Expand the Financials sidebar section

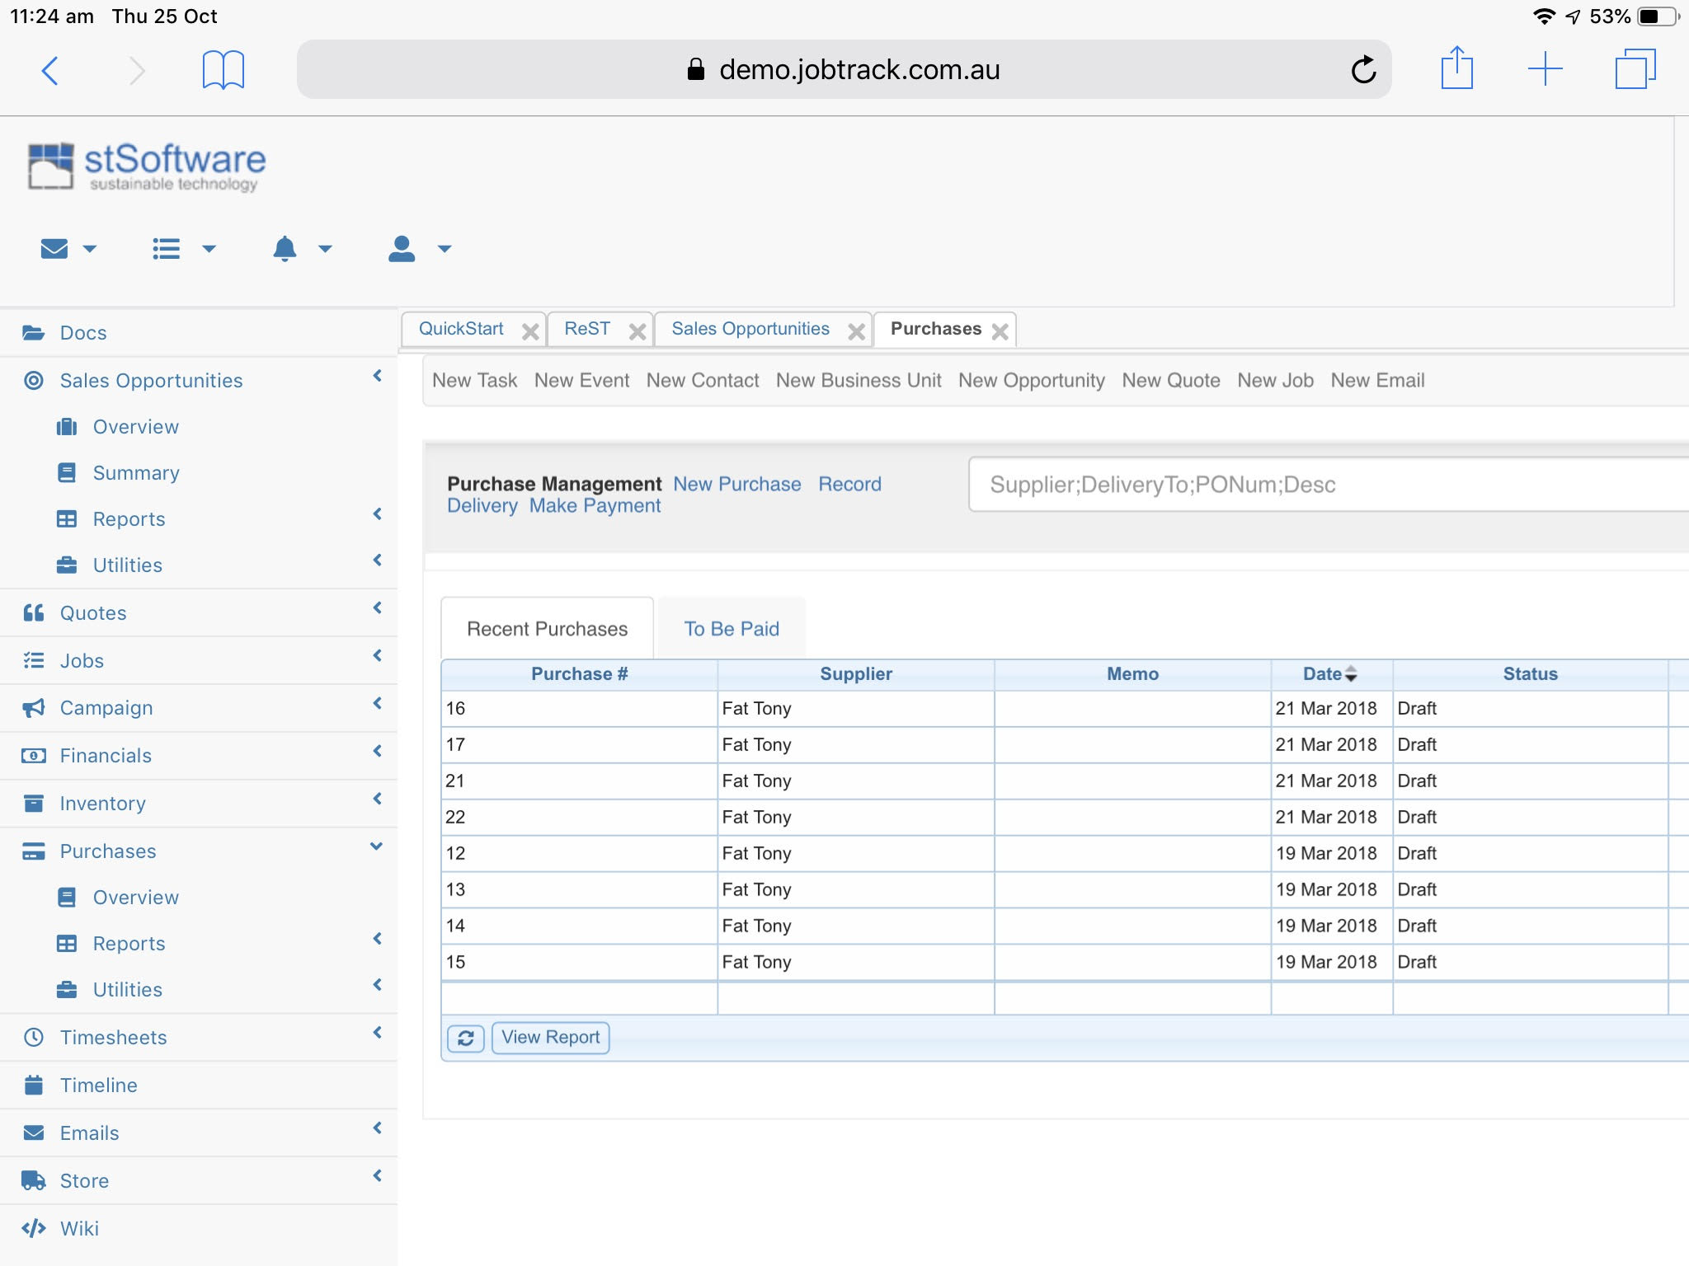pyautogui.click(x=378, y=752)
